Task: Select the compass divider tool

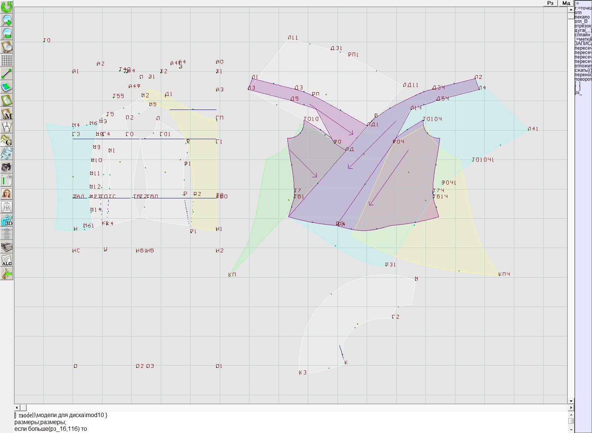Action: 7,127
